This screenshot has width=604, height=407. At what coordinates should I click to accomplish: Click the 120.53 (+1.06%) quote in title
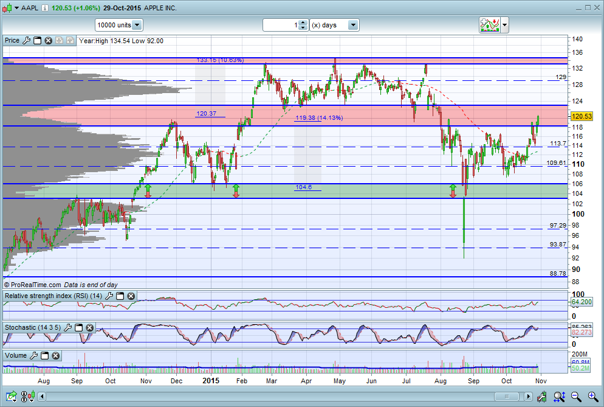tap(75, 8)
